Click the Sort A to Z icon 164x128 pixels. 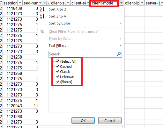[x=42, y=9]
